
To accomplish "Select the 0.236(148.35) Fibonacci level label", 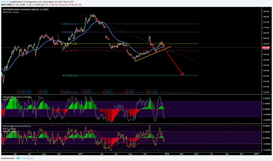I will point(69,51).
